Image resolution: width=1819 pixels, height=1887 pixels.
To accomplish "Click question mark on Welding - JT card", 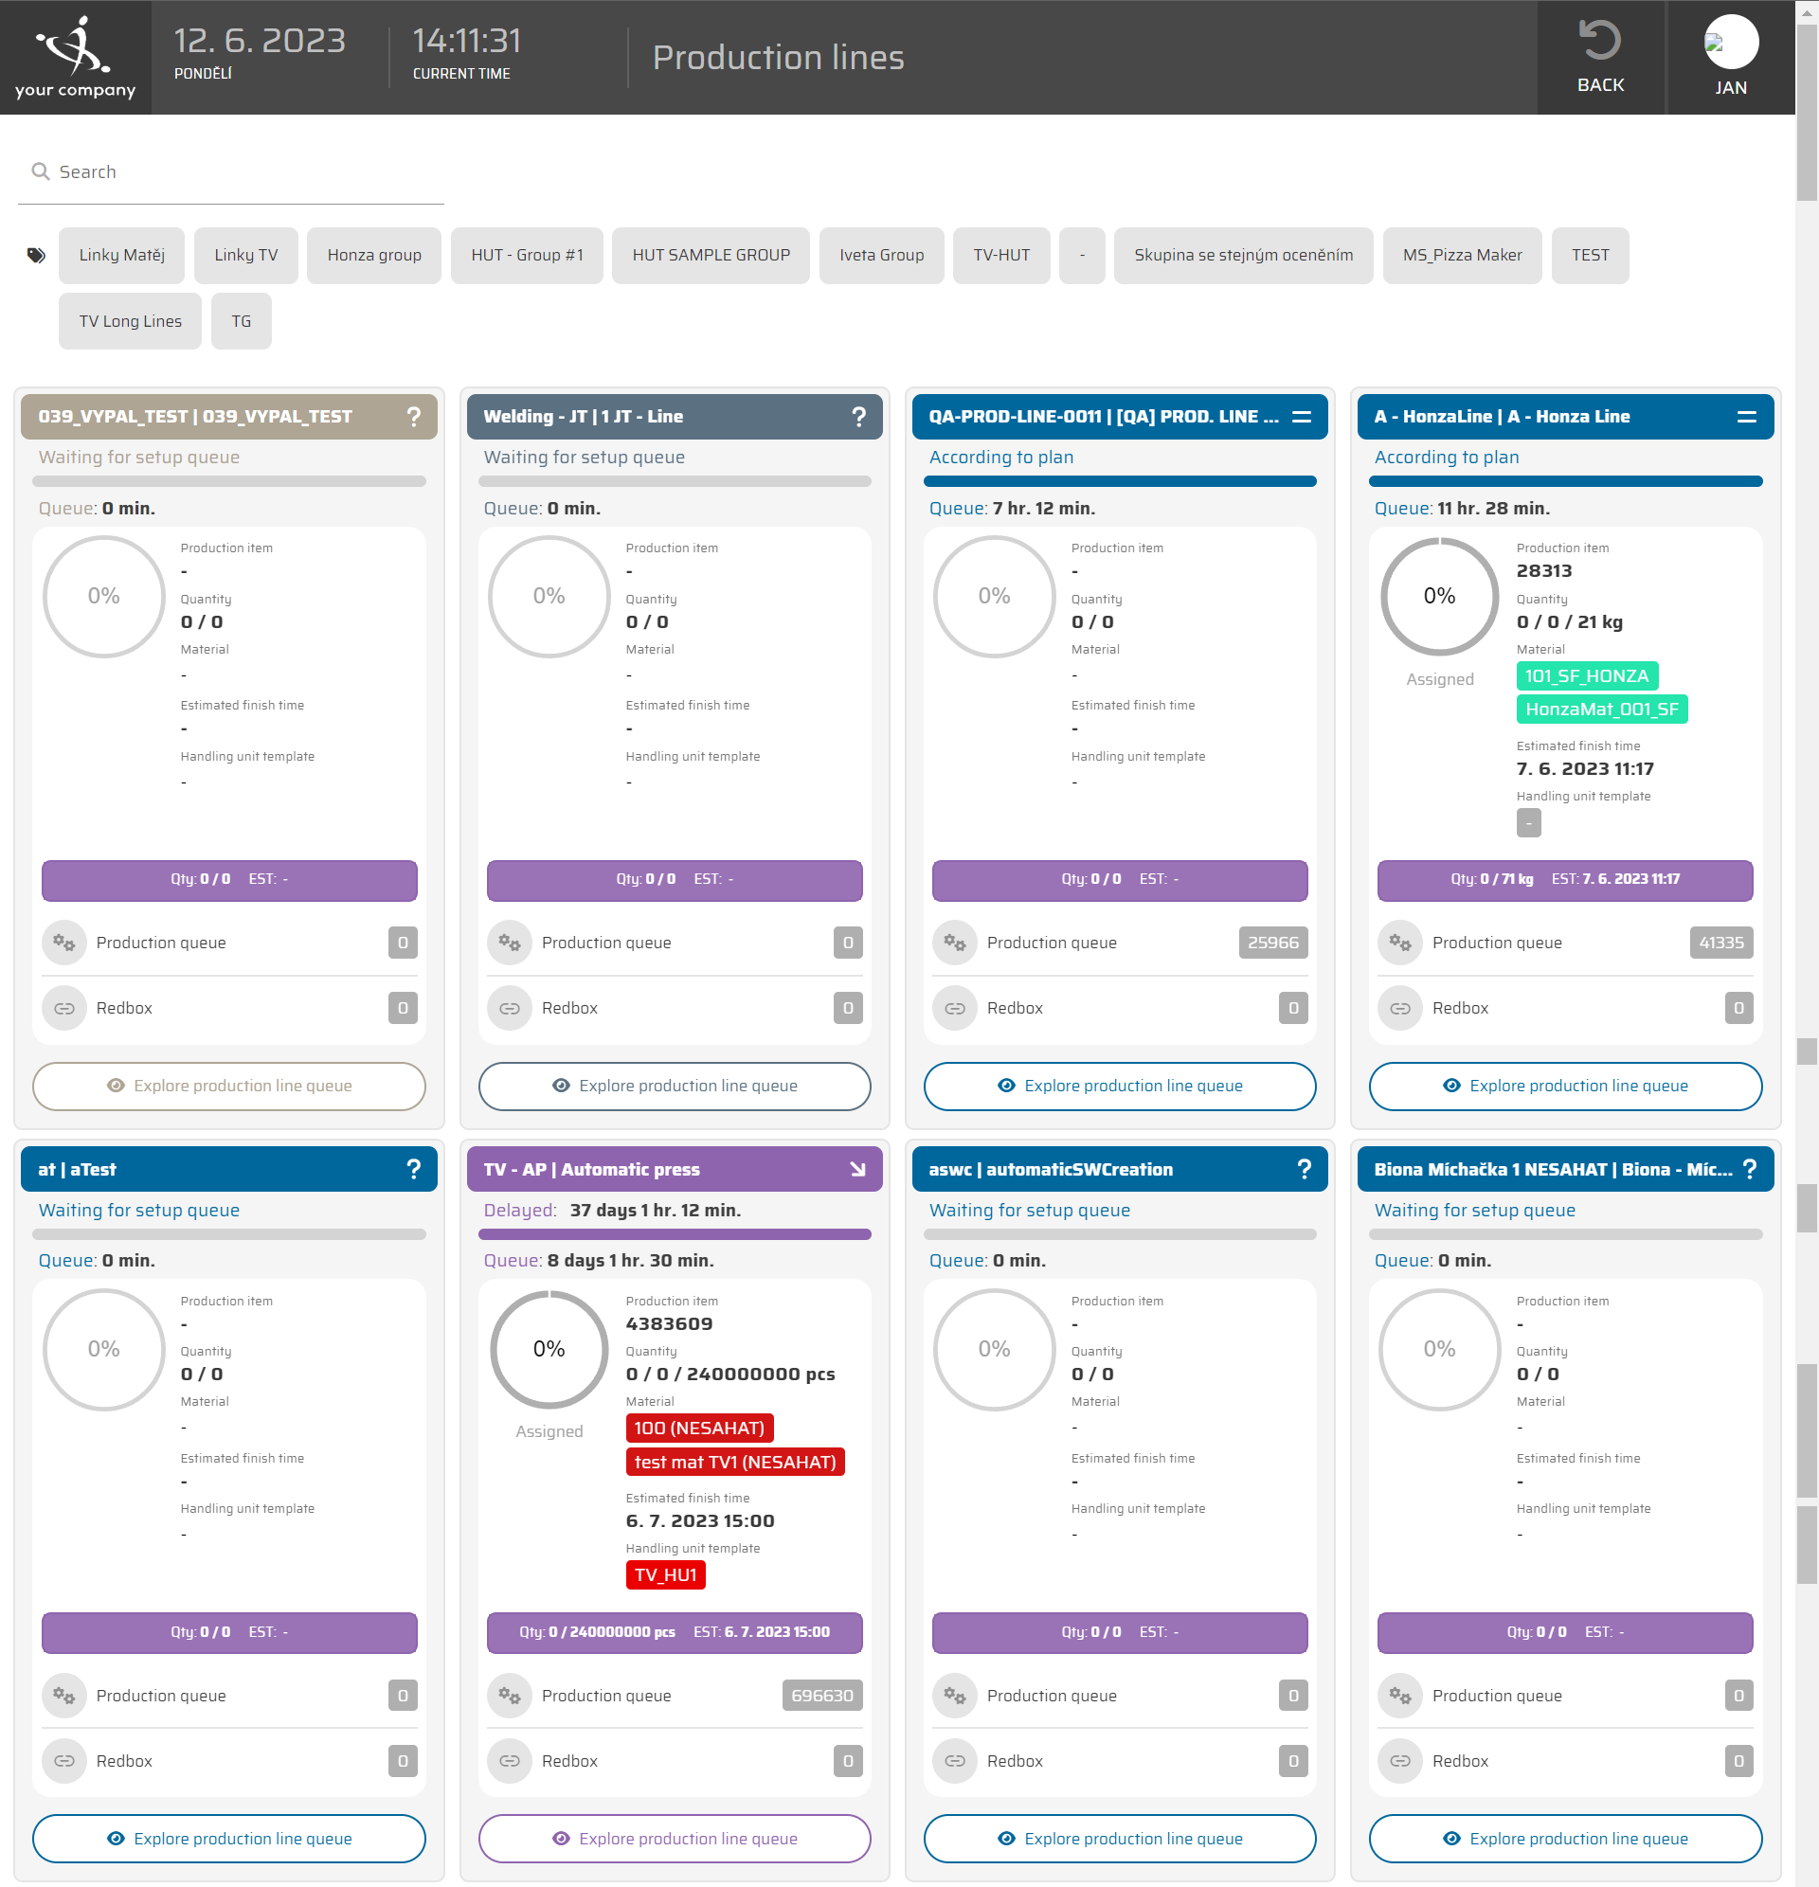I will pyautogui.click(x=858, y=417).
